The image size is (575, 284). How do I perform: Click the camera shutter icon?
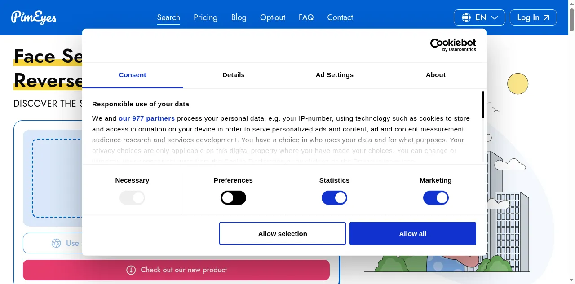(56, 243)
